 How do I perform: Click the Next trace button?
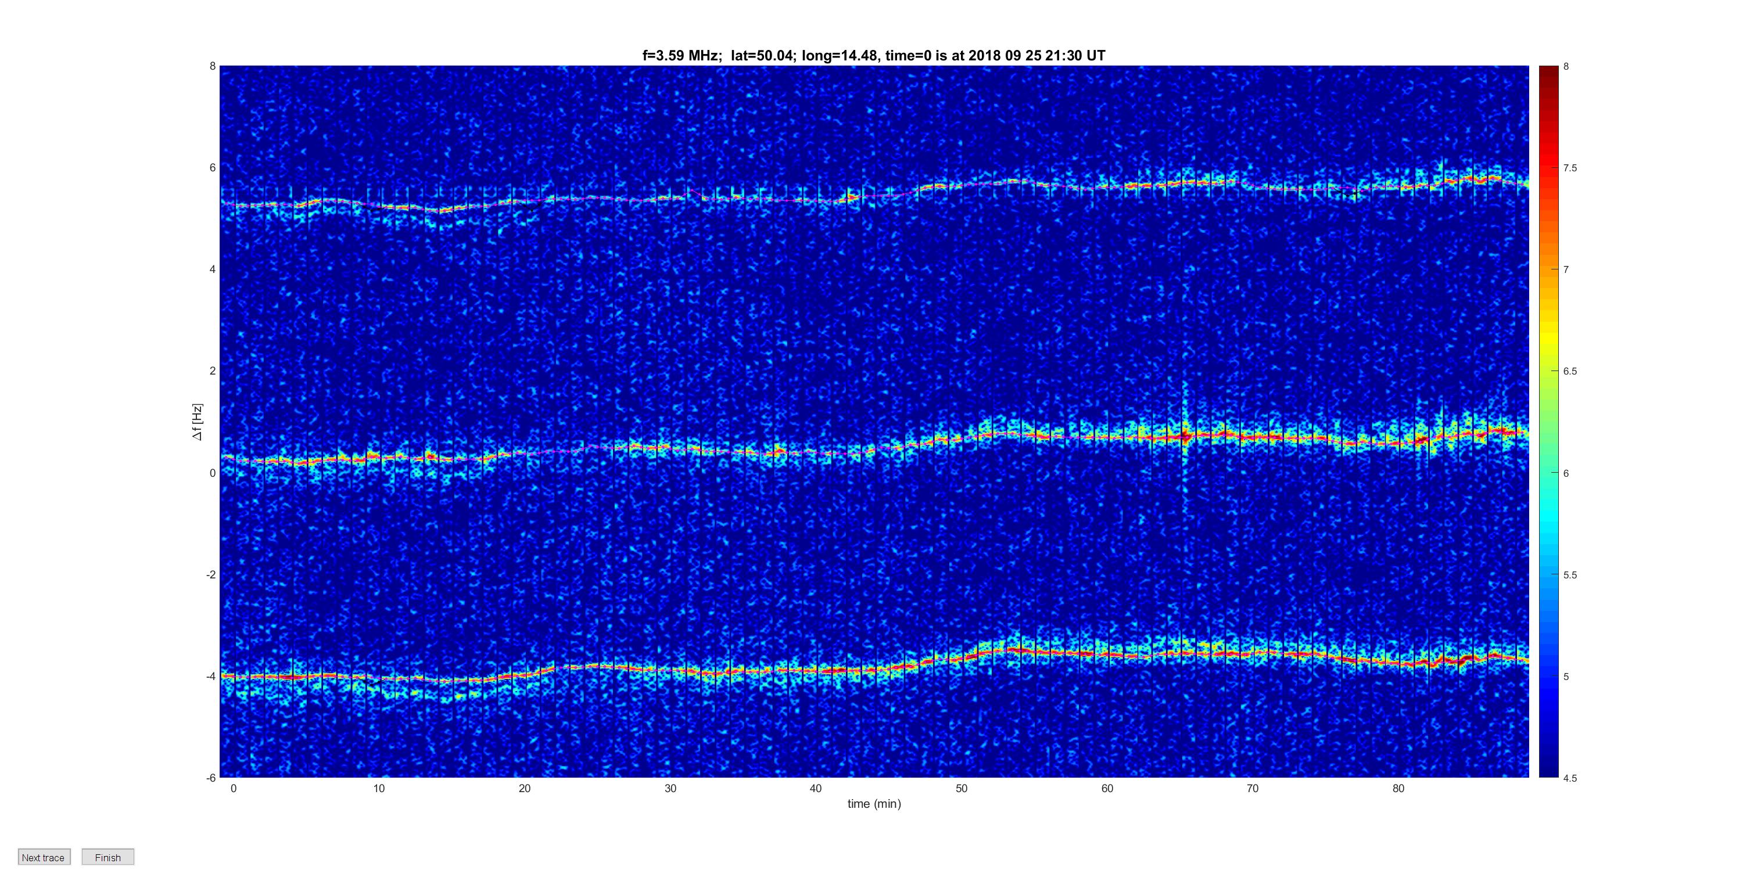pyautogui.click(x=44, y=857)
